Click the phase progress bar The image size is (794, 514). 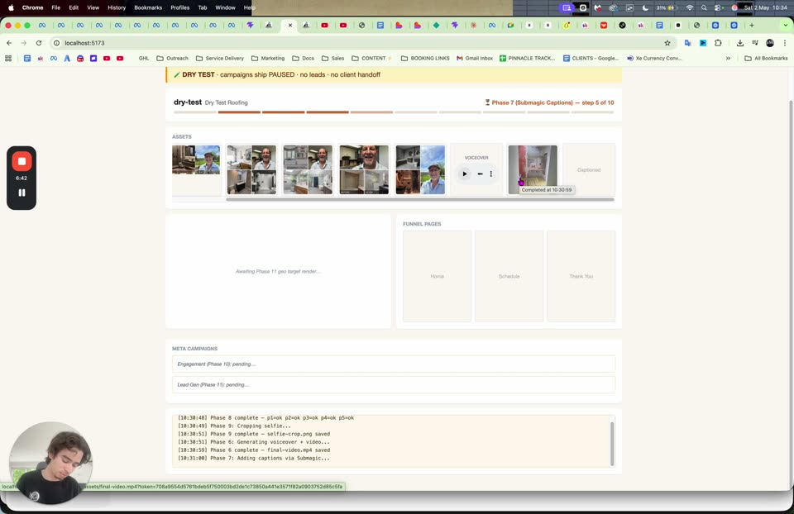pos(394,112)
